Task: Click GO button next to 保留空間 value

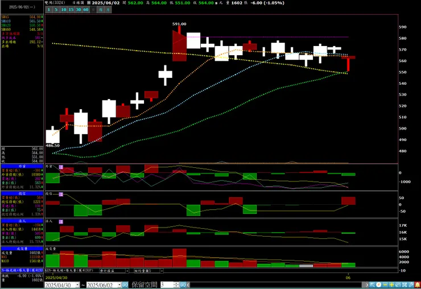Action: [x=183, y=284]
